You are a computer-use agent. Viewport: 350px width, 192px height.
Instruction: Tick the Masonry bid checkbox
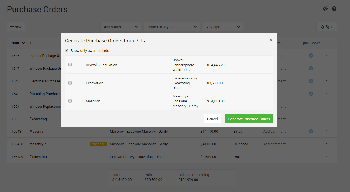pos(70,101)
